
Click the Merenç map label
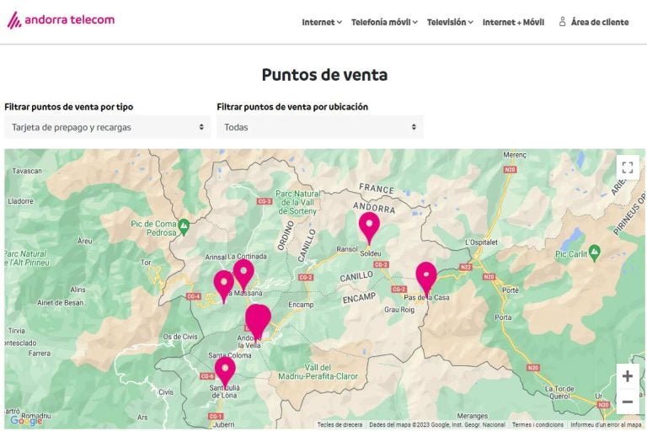point(515,155)
